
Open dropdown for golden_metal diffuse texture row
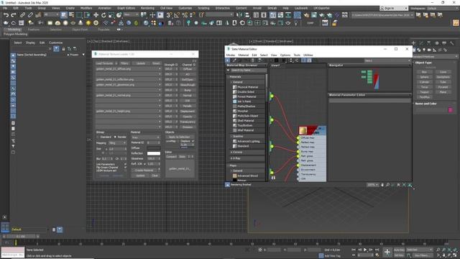pos(160,69)
